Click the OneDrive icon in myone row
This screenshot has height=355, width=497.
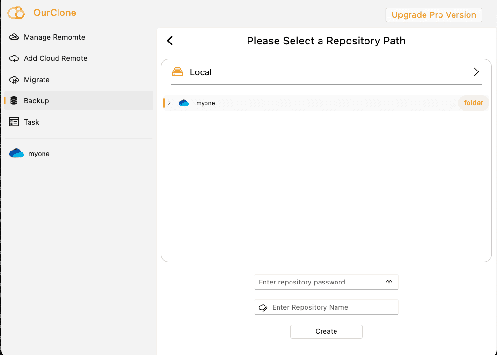pyautogui.click(x=184, y=103)
